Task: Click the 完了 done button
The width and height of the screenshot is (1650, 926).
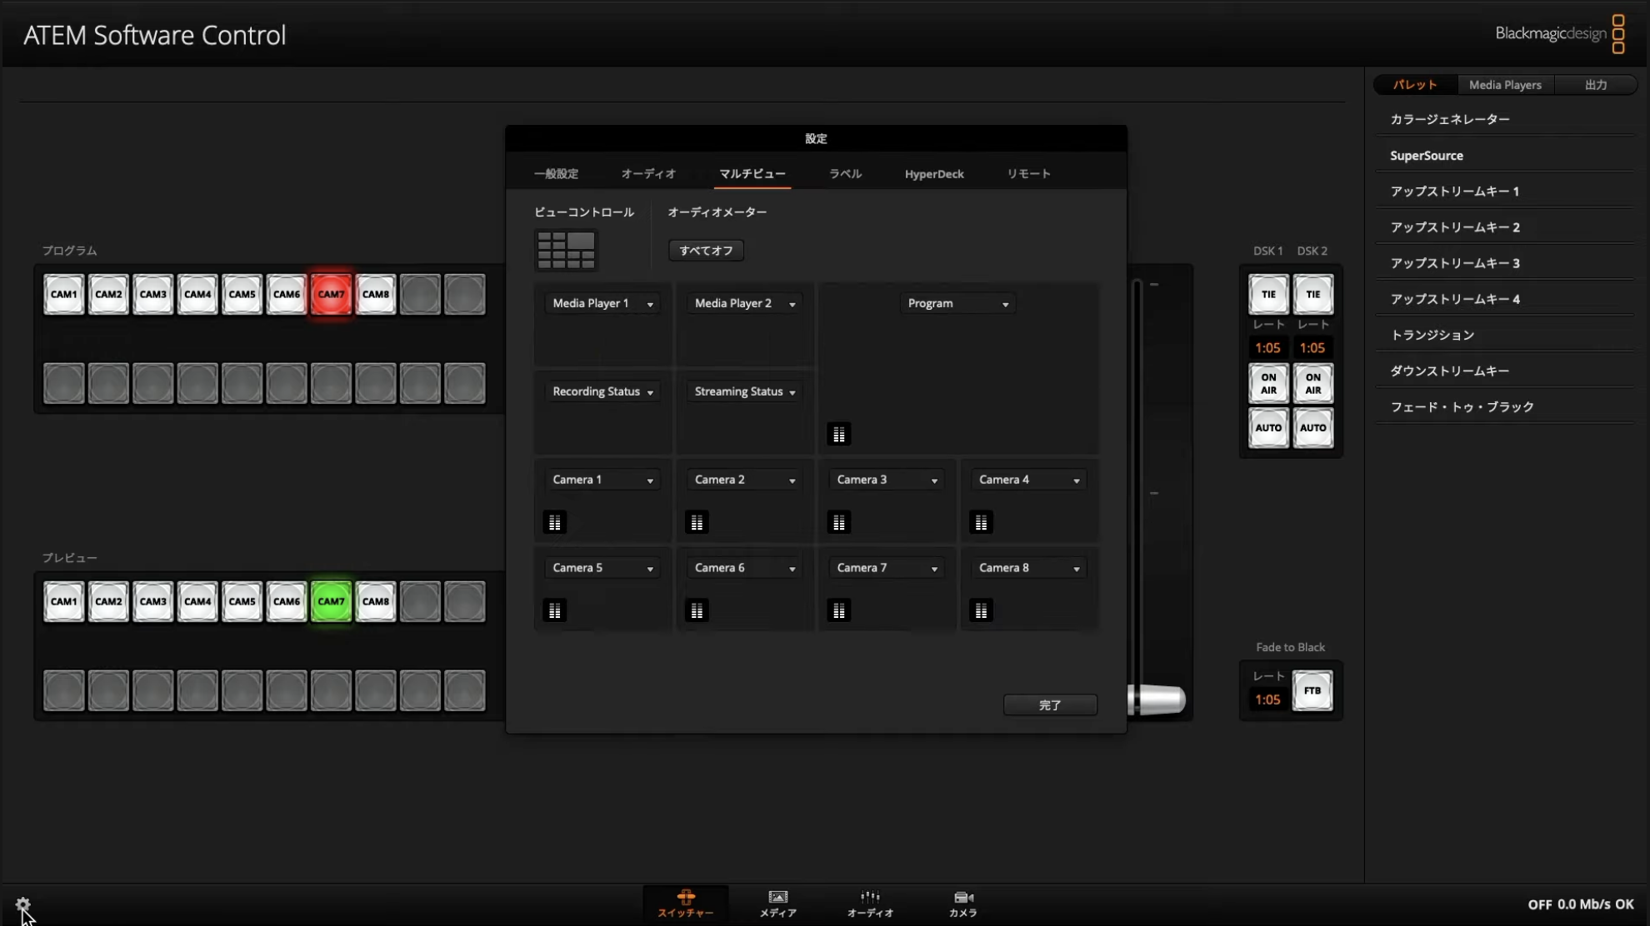Action: coord(1049,705)
